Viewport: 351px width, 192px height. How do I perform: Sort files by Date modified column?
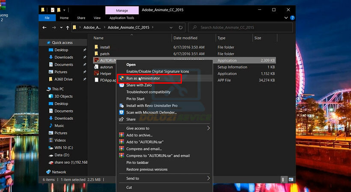point(185,38)
